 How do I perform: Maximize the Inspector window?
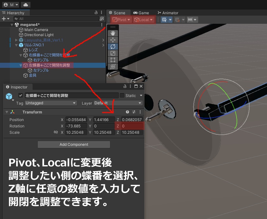[136, 86]
